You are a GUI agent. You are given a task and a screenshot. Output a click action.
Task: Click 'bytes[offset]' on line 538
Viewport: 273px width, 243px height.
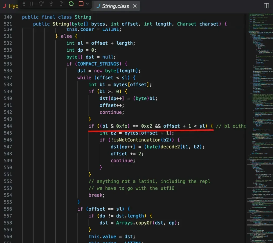131,85
